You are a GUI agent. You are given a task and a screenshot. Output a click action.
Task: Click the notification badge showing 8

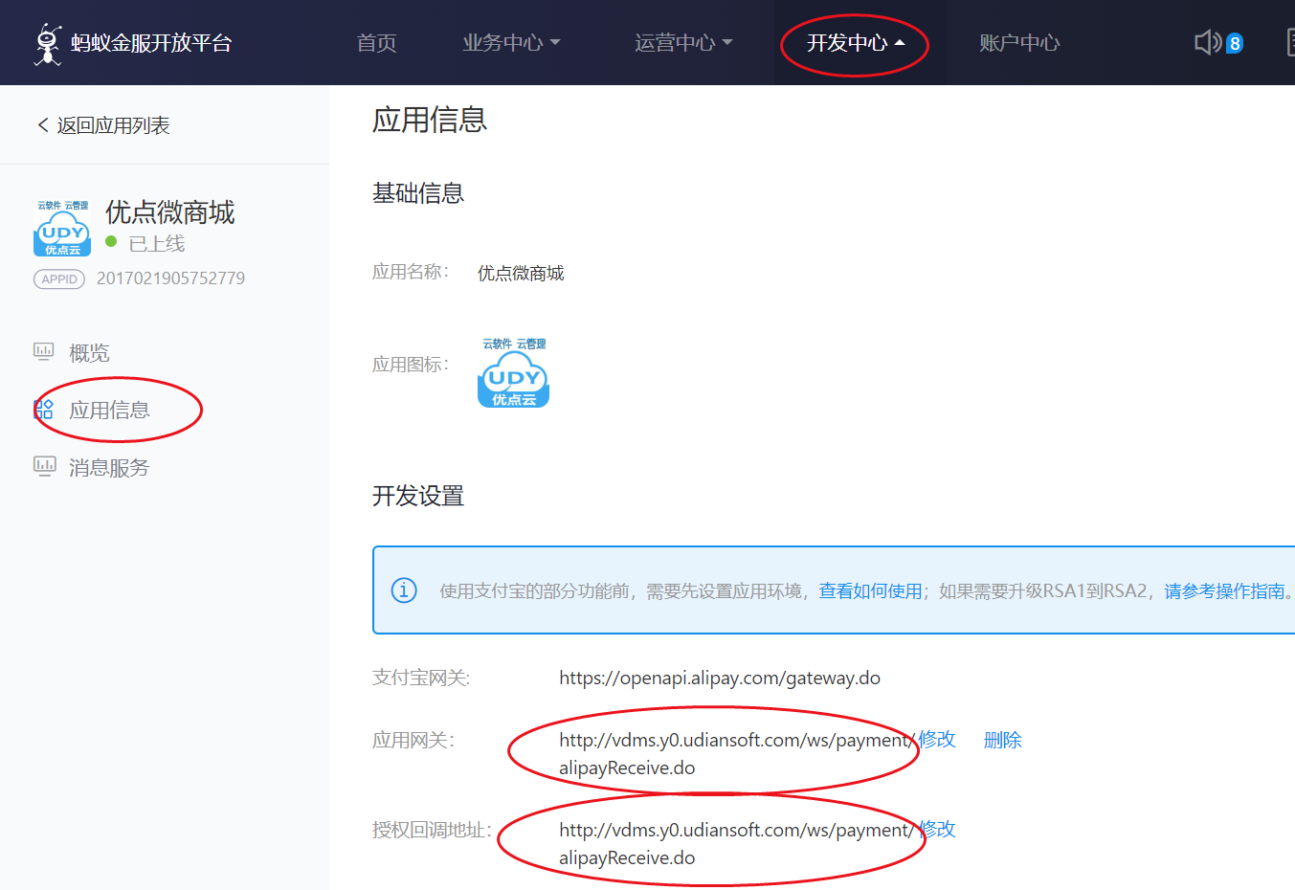[x=1235, y=43]
